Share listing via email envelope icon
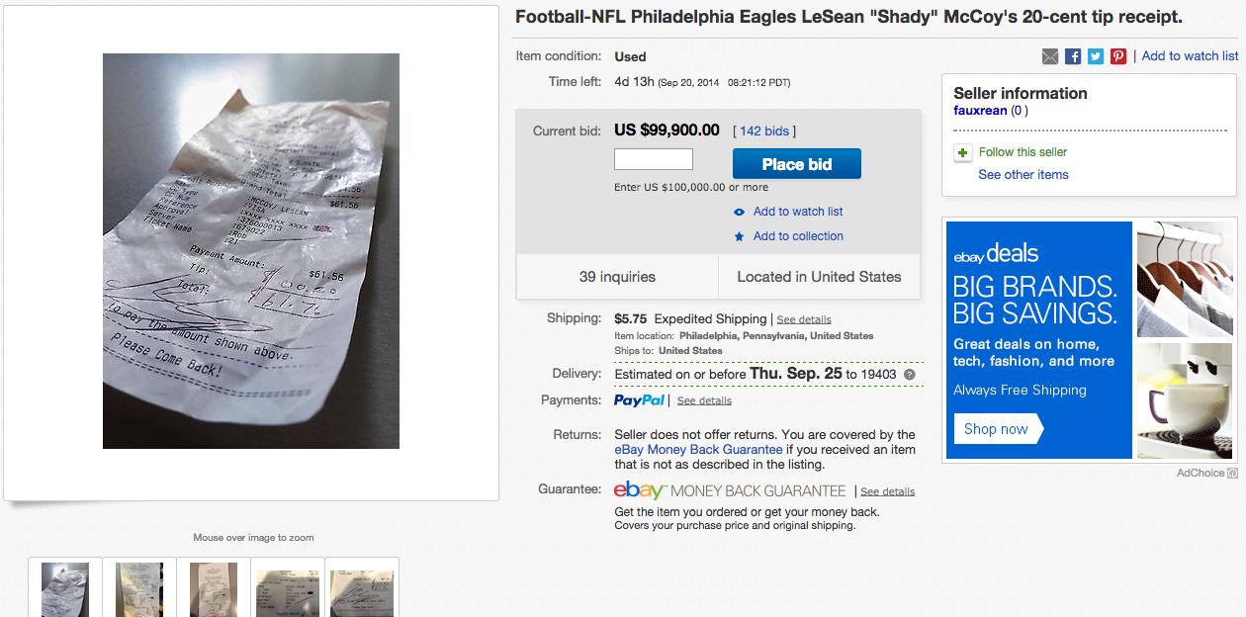Image resolution: width=1246 pixels, height=617 pixels. (x=1050, y=56)
